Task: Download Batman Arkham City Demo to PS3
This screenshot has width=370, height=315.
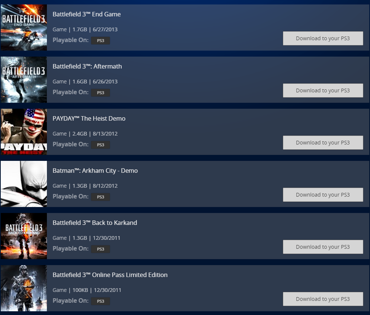Action: 323,195
